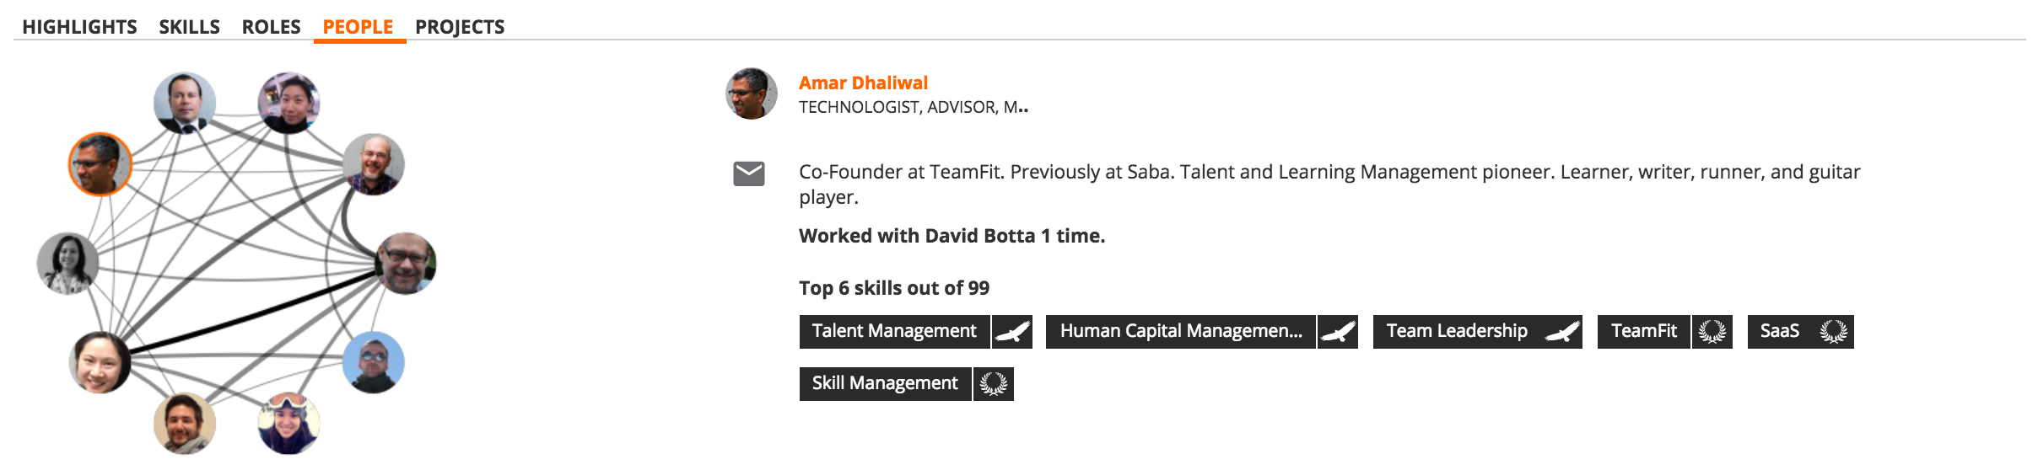Click the laurel wreath icon on SaaS
Screen dimensions: 2038x470
pos(1833,332)
